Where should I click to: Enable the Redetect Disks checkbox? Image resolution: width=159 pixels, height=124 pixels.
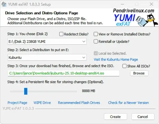click(61, 34)
